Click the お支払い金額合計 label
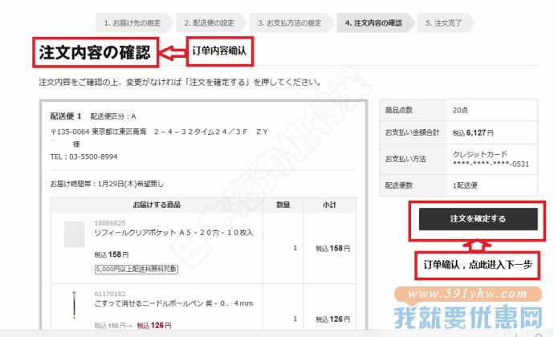 pyautogui.click(x=413, y=132)
